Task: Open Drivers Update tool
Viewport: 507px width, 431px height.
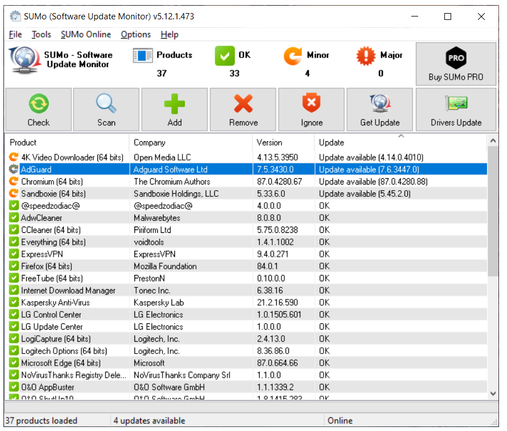Action: pyautogui.click(x=456, y=109)
